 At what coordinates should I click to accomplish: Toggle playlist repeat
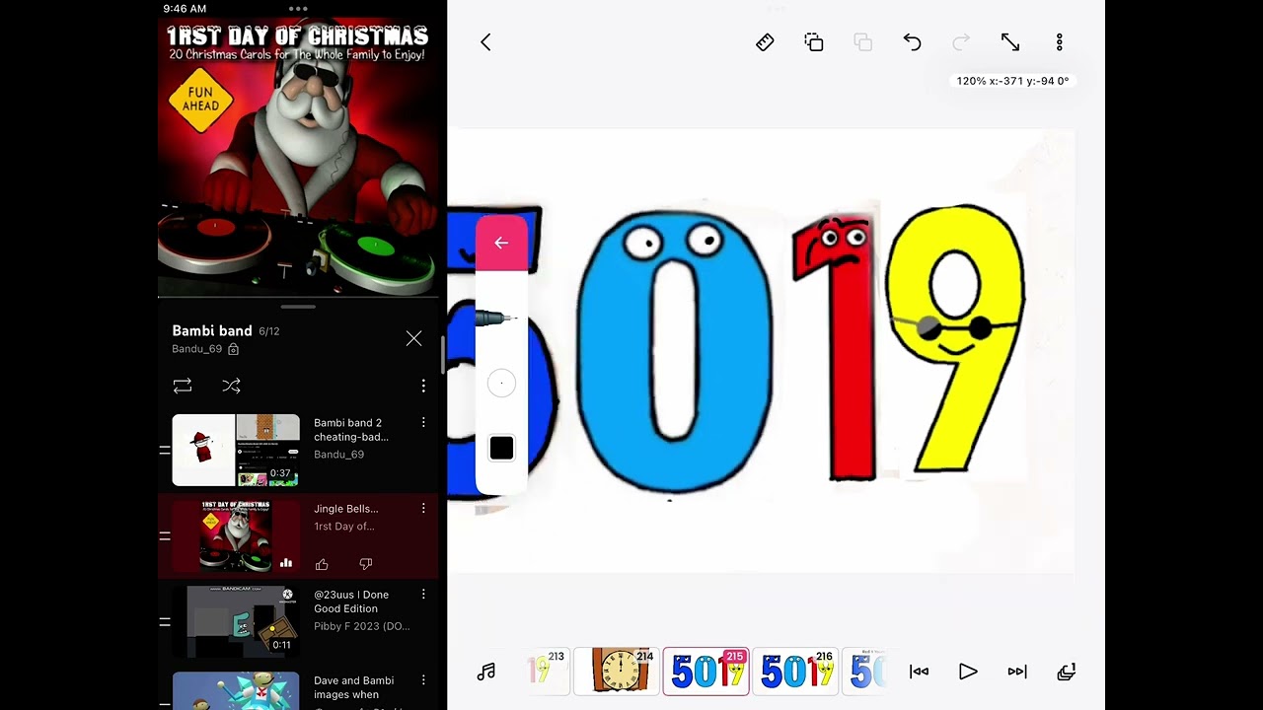[183, 386]
